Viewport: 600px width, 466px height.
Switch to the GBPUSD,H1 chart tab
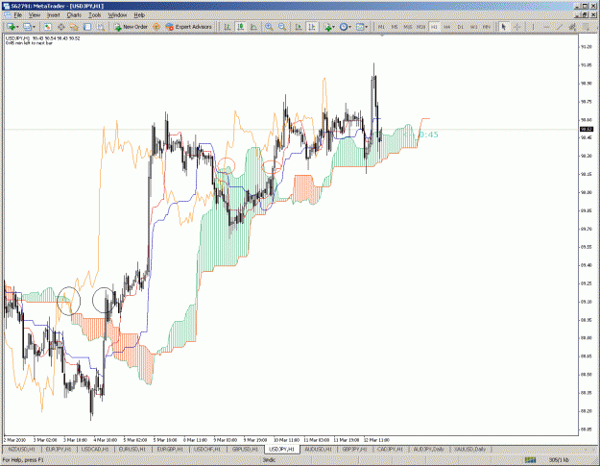(x=245, y=449)
